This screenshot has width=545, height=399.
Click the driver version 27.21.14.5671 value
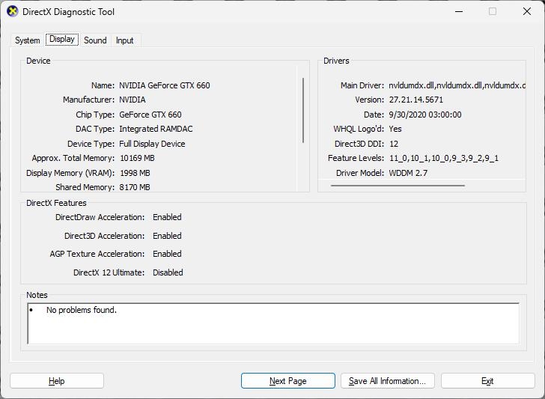415,100
